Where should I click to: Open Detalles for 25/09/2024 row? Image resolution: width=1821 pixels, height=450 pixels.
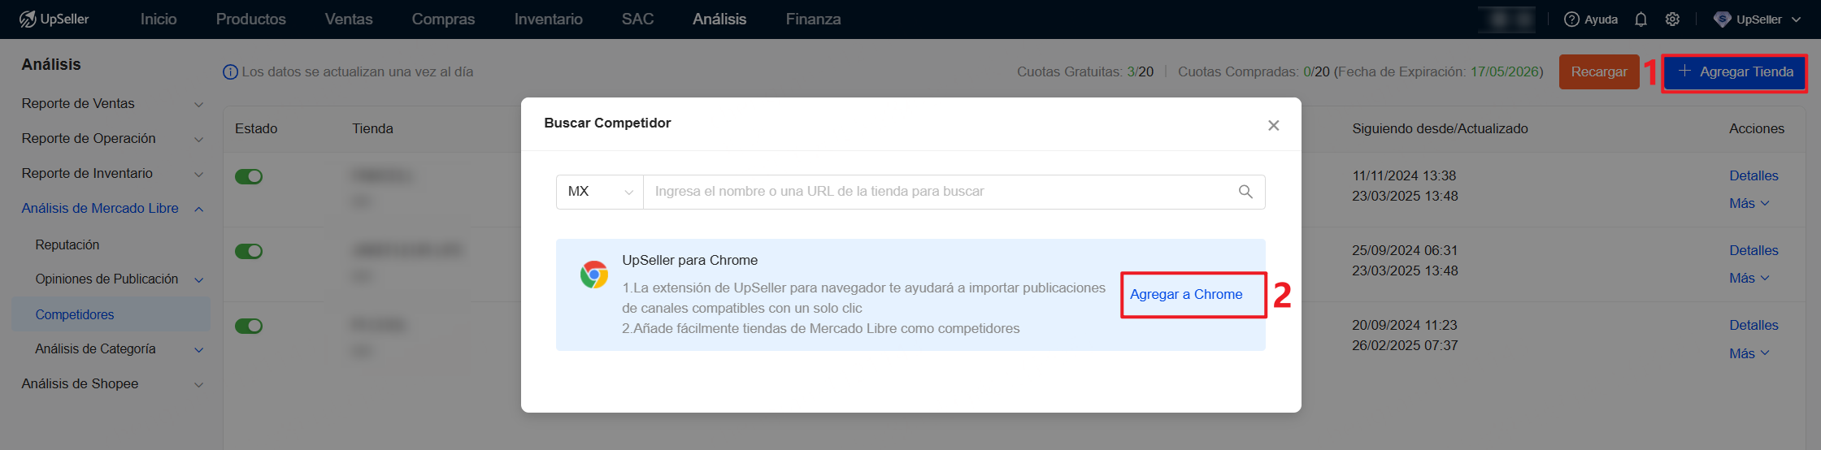1754,250
